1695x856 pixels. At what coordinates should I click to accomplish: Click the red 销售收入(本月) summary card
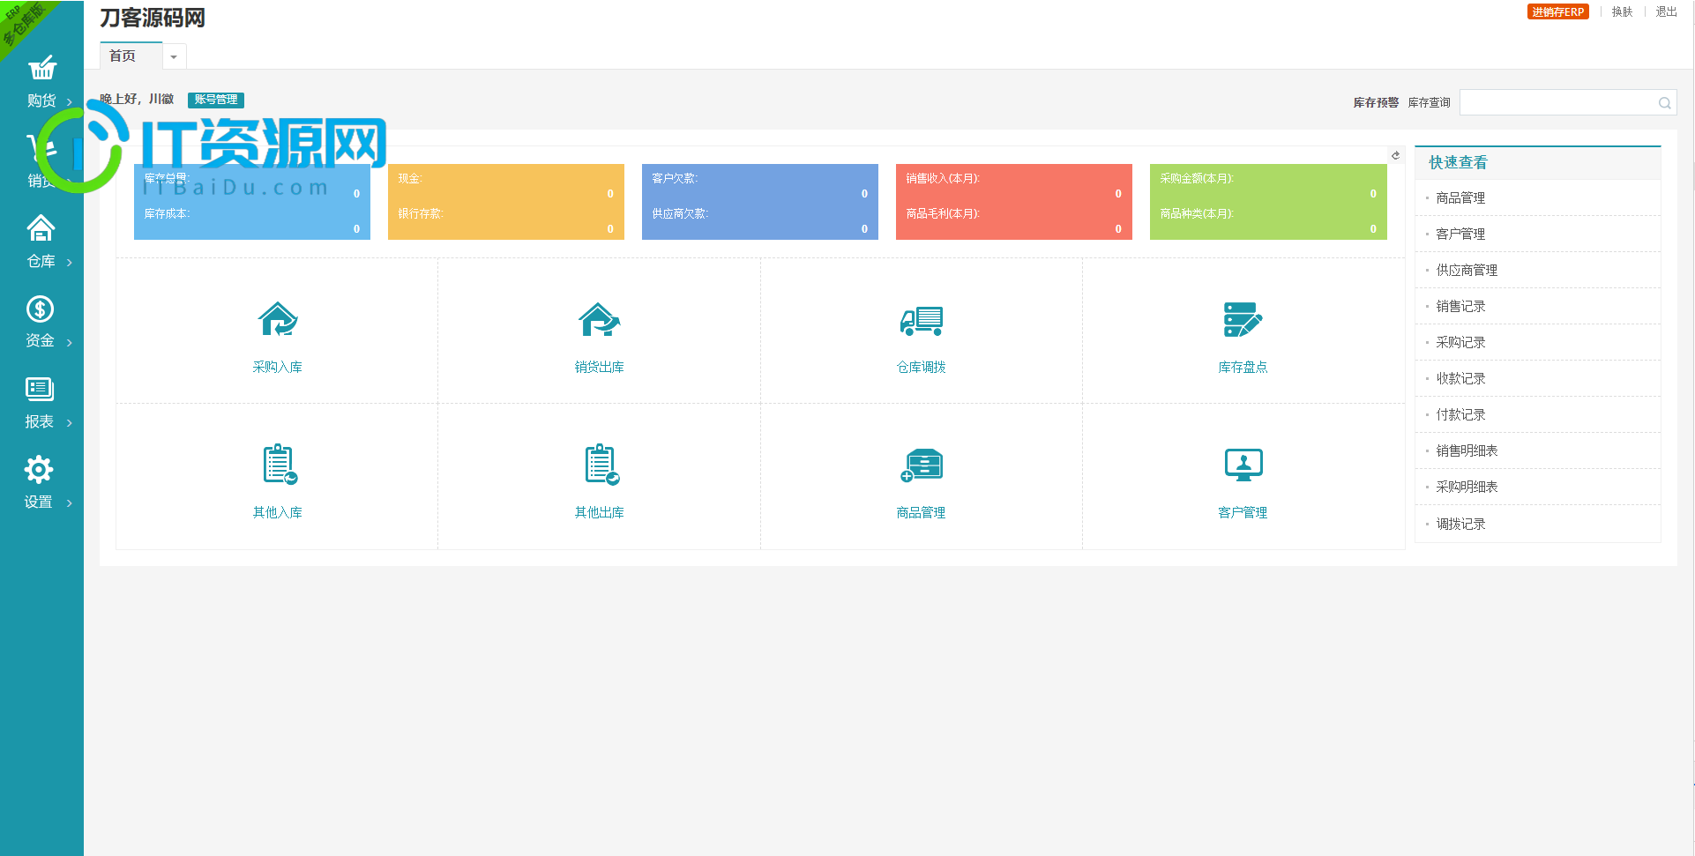pos(1014,202)
